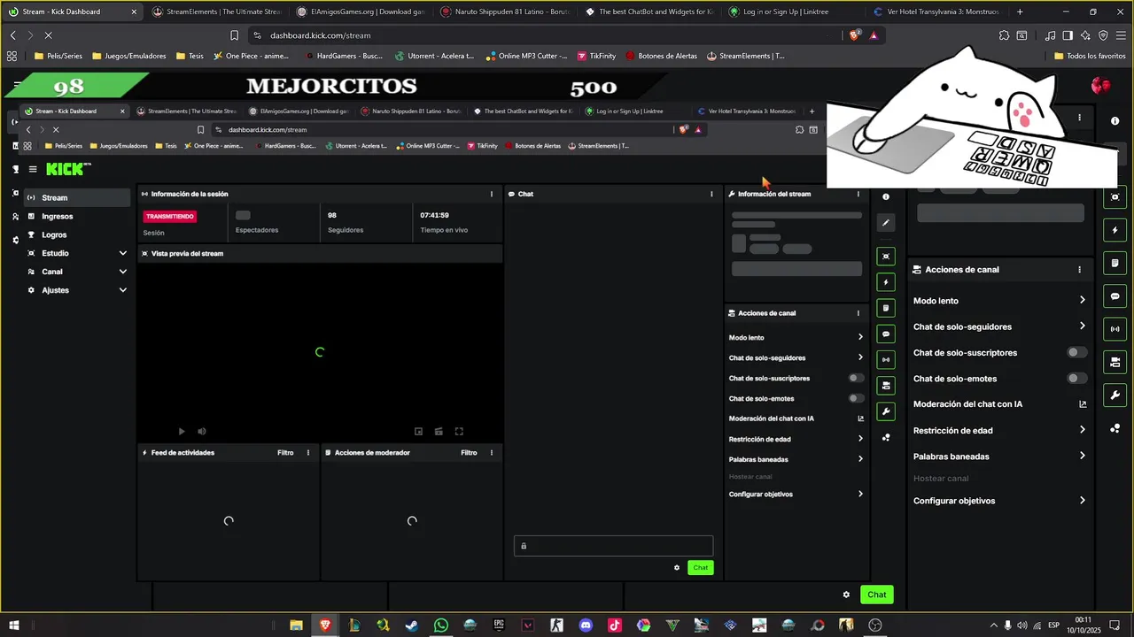Expand Chat de solo-seguidores in the larger panel
Screen dimensions: 1134x637
pyautogui.click(x=999, y=326)
